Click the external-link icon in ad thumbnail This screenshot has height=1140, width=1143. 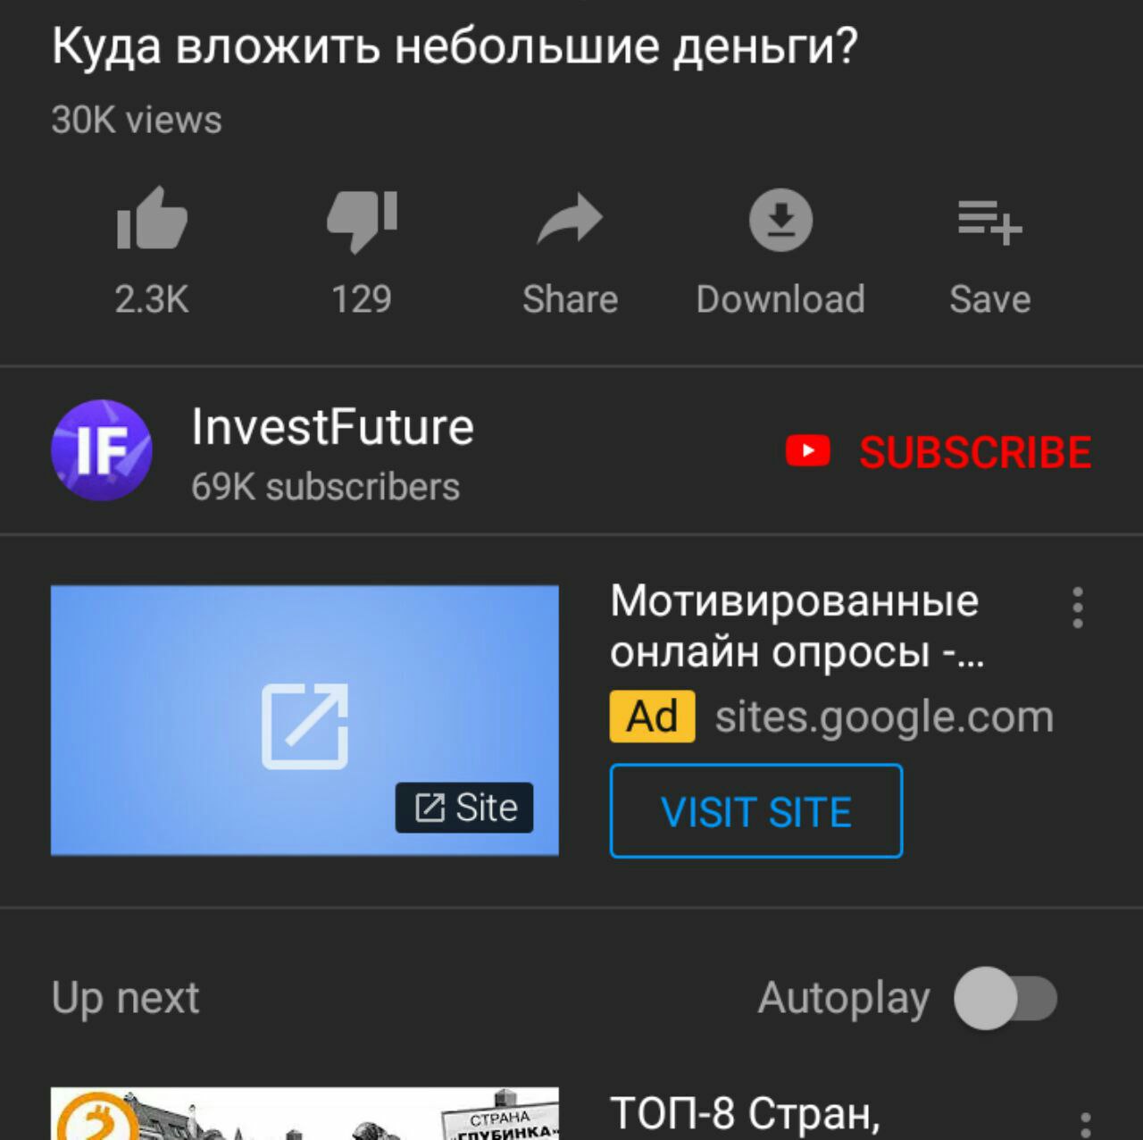[x=305, y=725]
